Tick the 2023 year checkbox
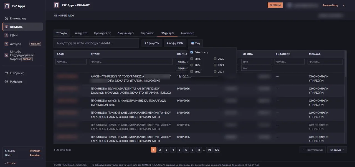 [x=215, y=65]
